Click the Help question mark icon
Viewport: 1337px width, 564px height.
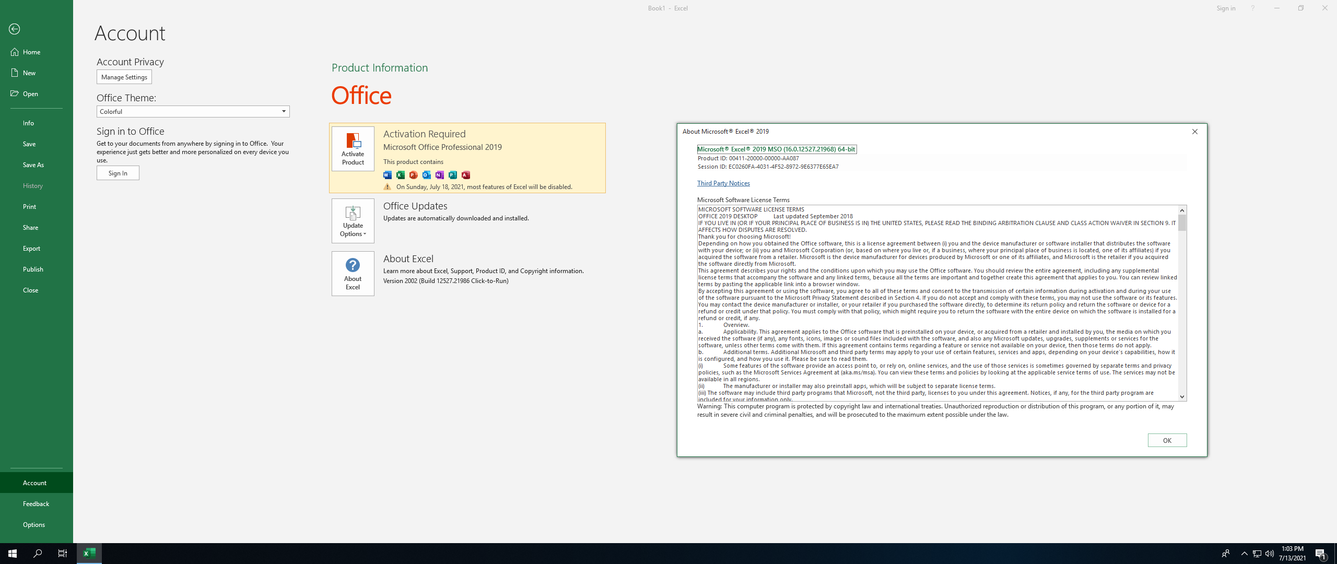coord(1252,8)
